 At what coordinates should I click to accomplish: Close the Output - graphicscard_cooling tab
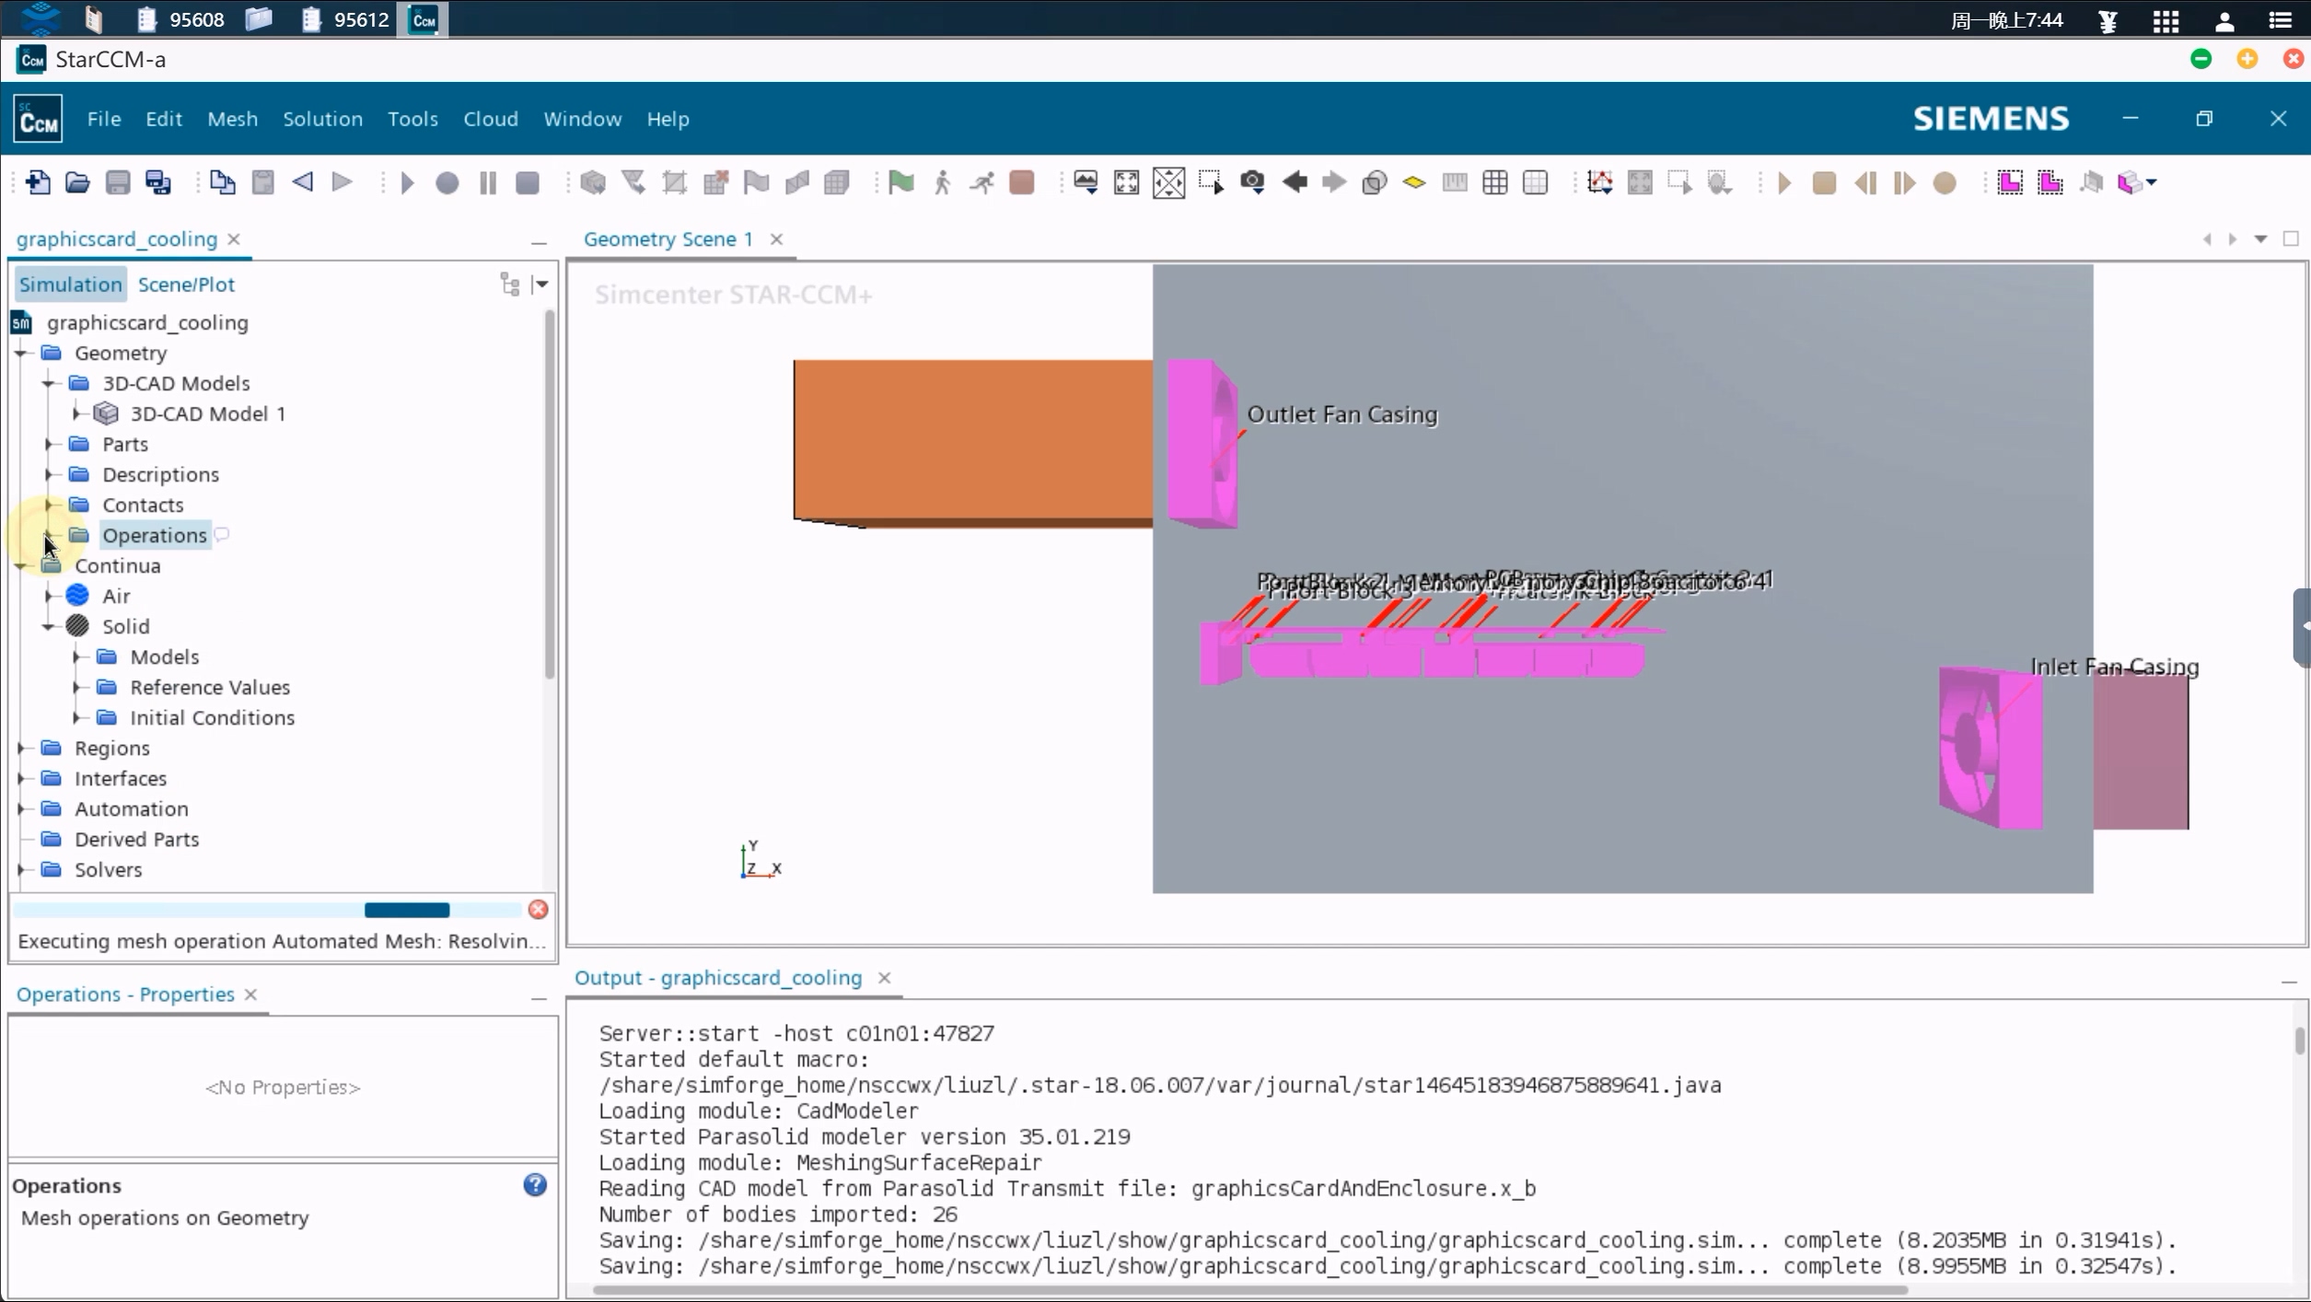884,978
